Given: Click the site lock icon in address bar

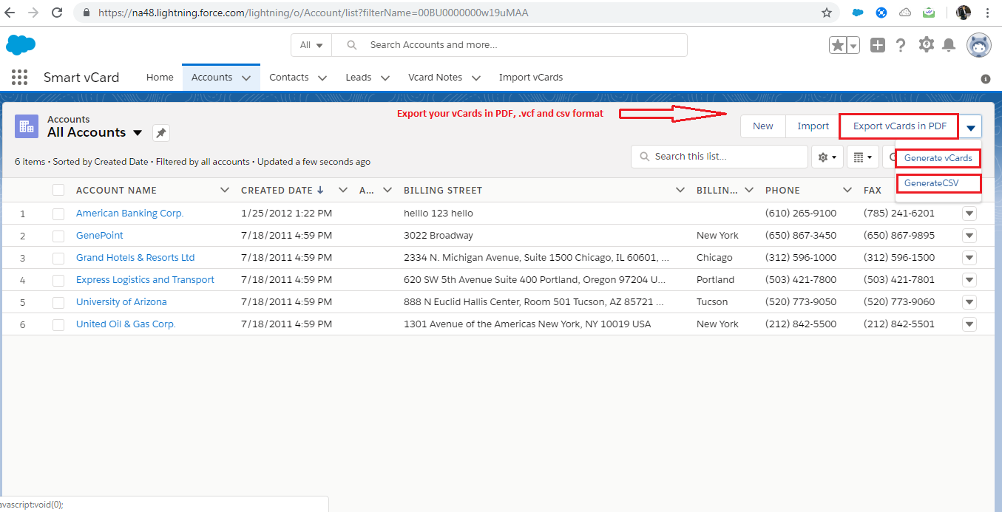Looking at the screenshot, I should tap(87, 13).
